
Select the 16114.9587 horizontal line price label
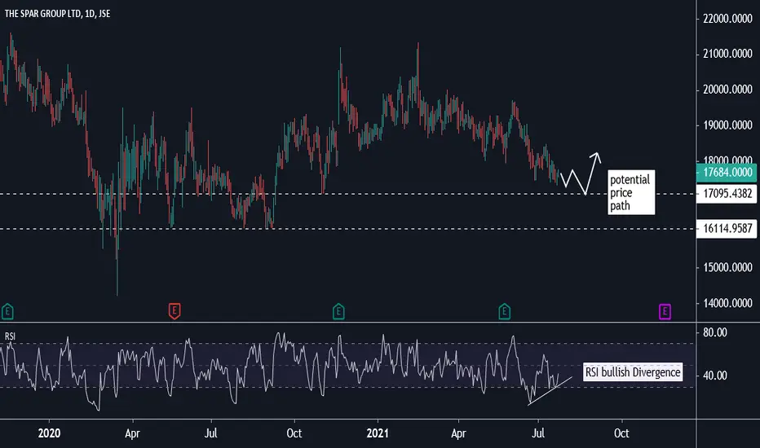pos(727,229)
